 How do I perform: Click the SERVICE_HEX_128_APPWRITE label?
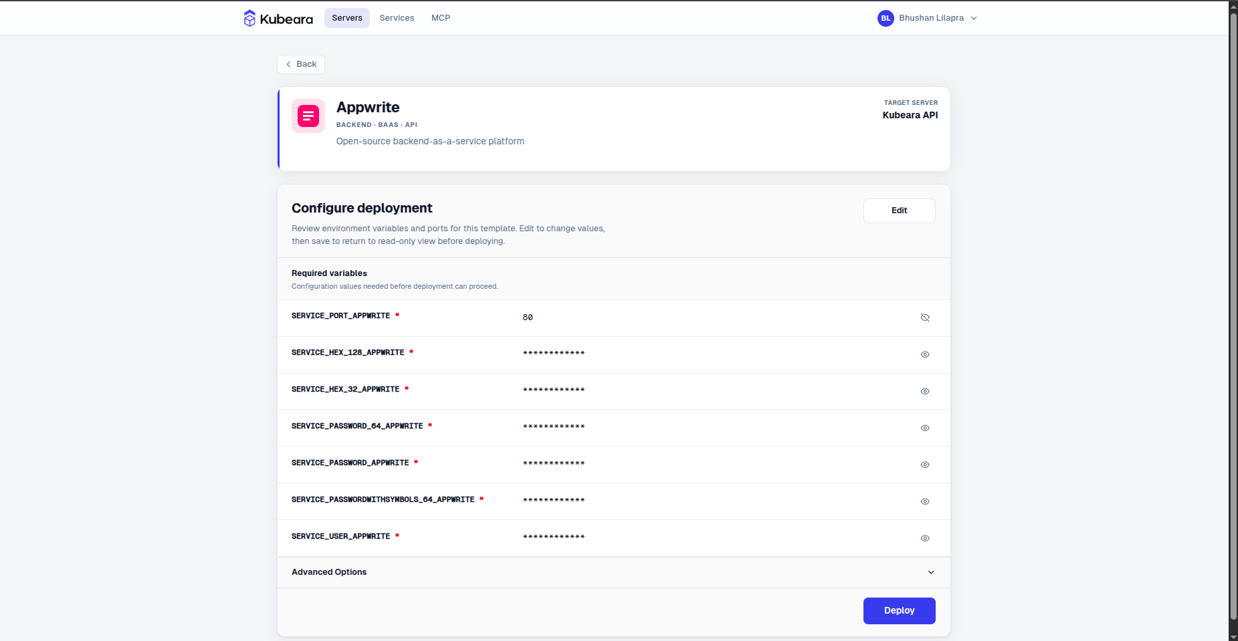pyautogui.click(x=348, y=352)
